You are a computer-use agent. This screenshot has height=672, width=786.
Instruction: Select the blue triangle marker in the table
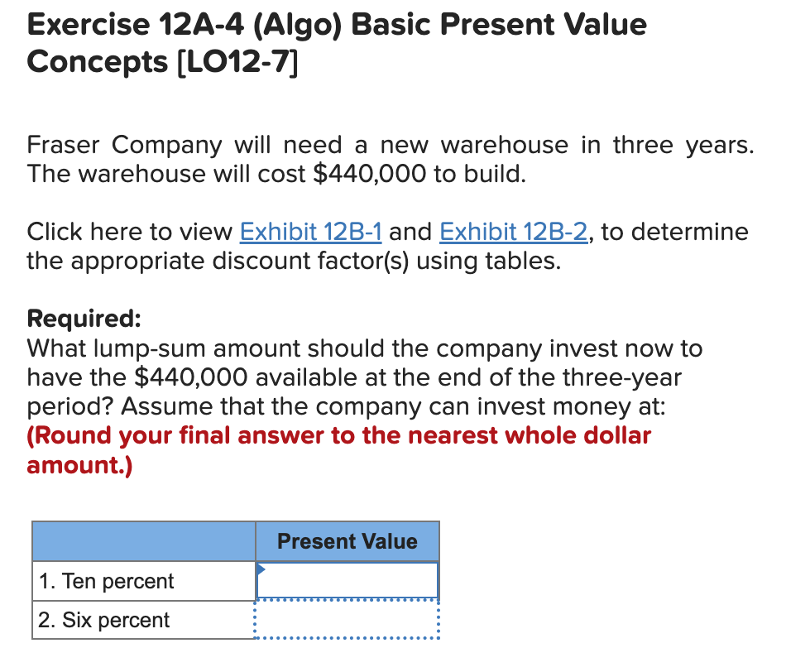tap(261, 569)
